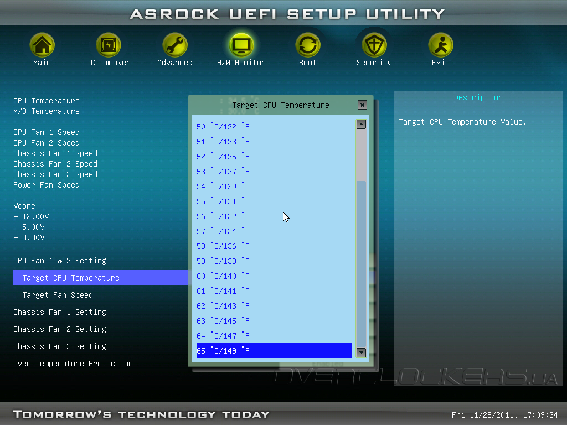Screen dimensions: 567x425
Task: Switch to the OC Tweaker tab label
Action: click(x=109, y=63)
